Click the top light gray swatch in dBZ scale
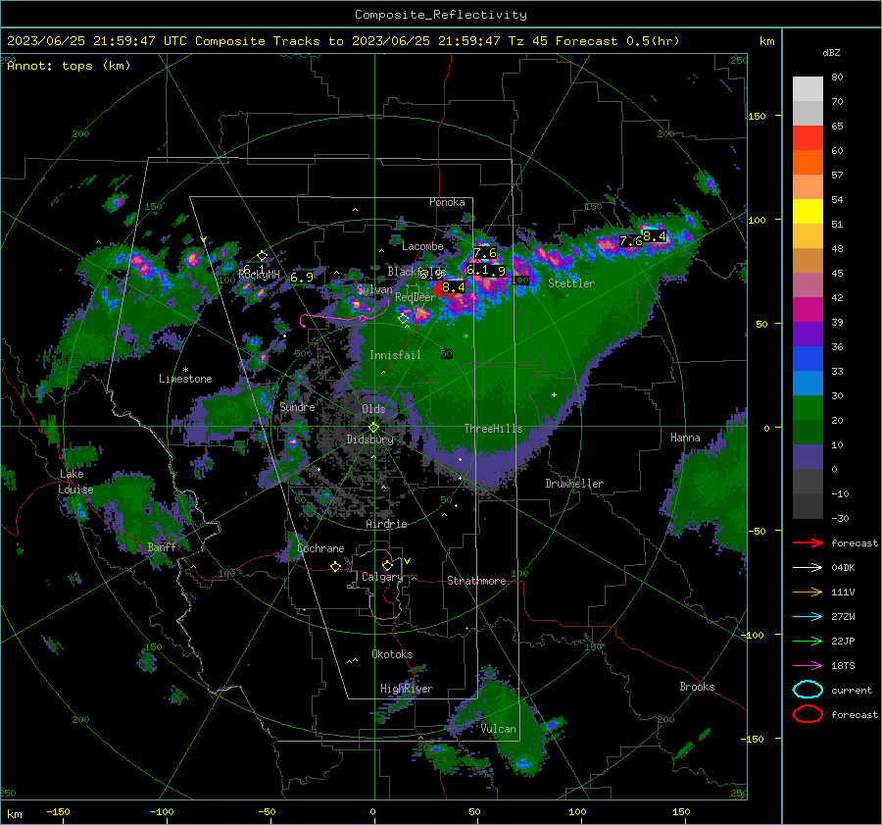Viewport: 882px width, 825px height. [808, 89]
